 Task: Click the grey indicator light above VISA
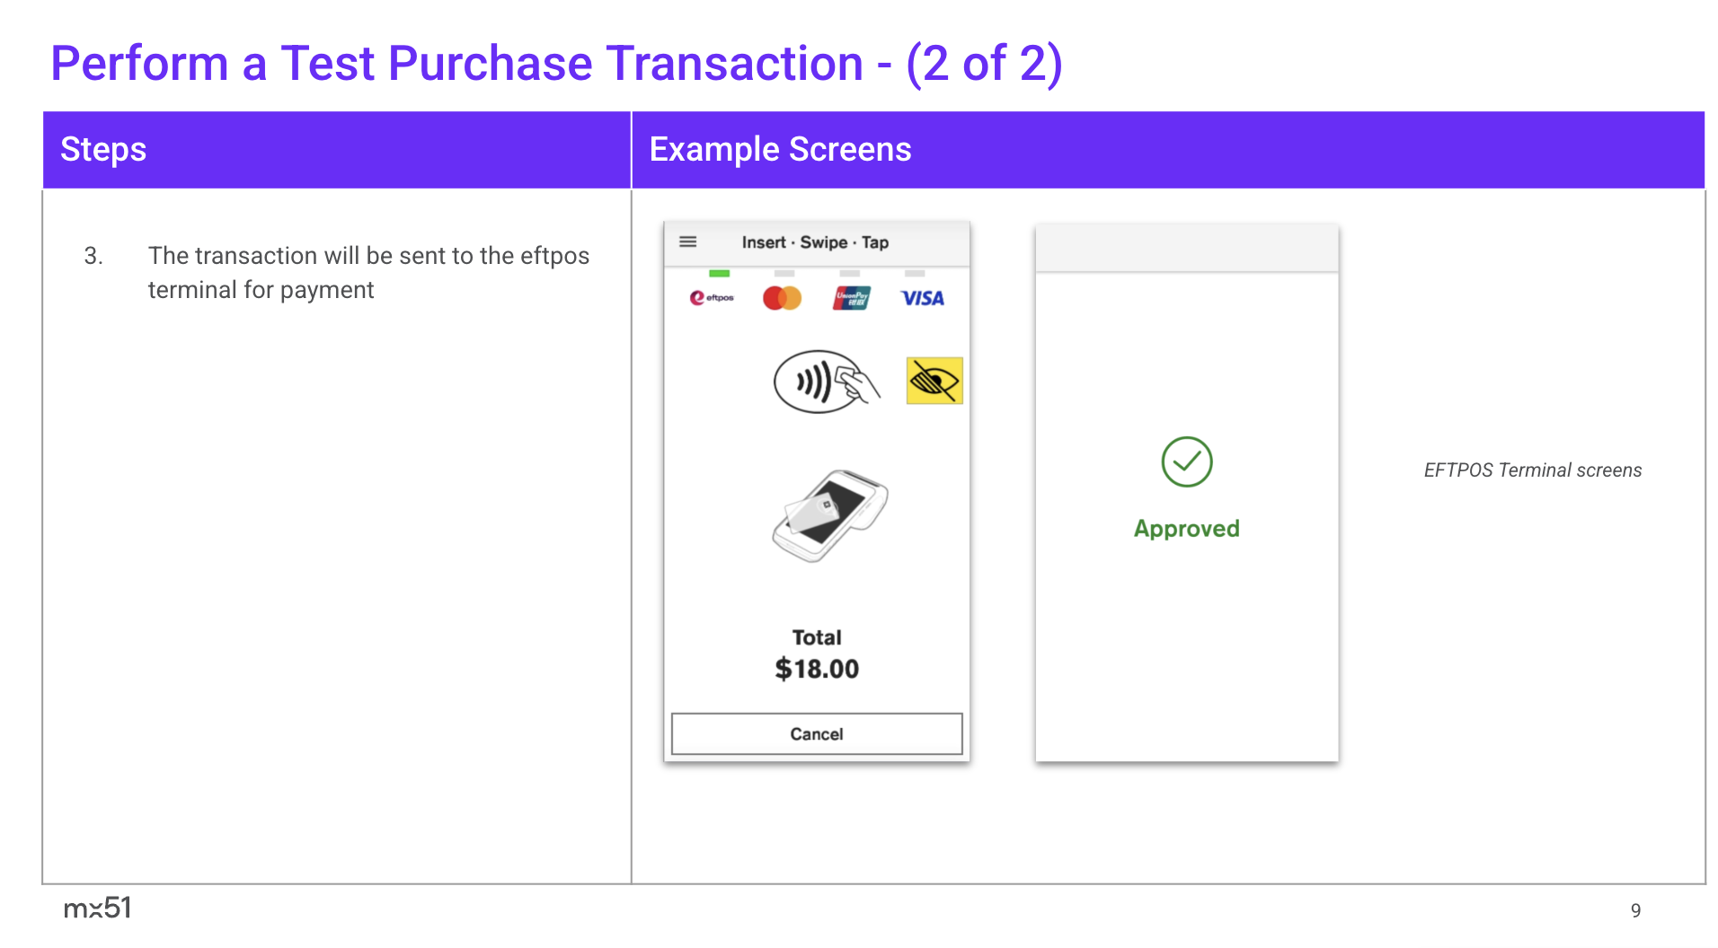[x=915, y=273]
